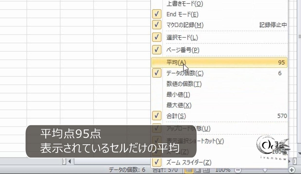Viewport: 301px width, 174px height.
Task: Click horizontal scrollbar right arrow
Action: (x=290, y=161)
